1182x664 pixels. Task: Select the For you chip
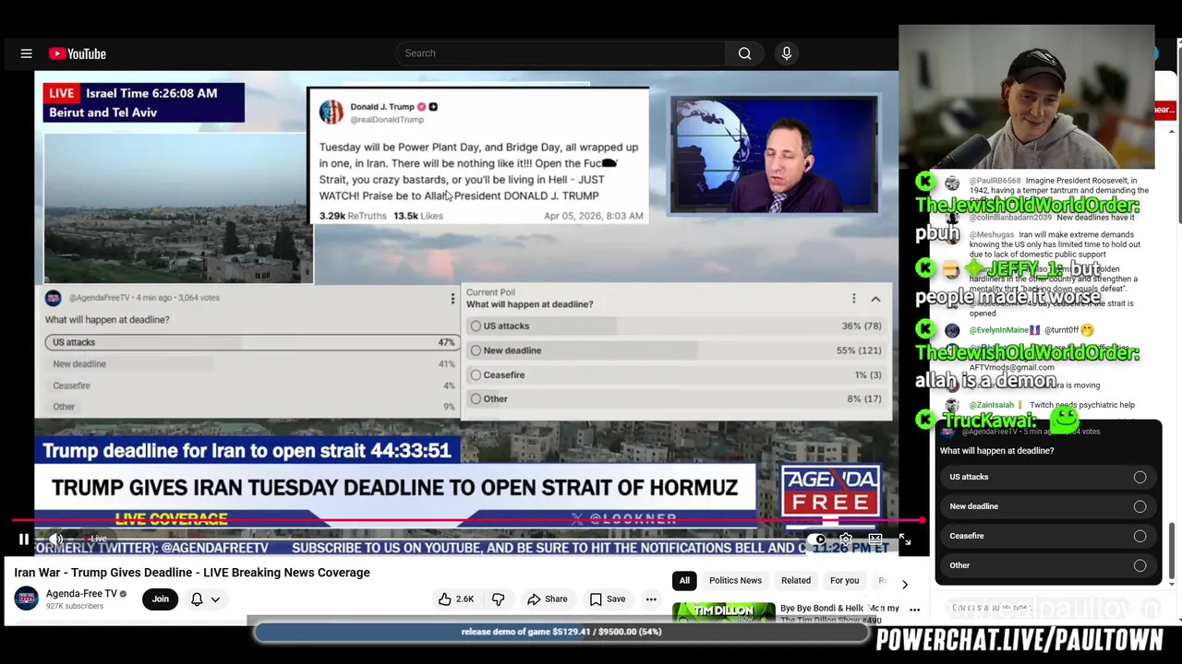[x=844, y=581]
